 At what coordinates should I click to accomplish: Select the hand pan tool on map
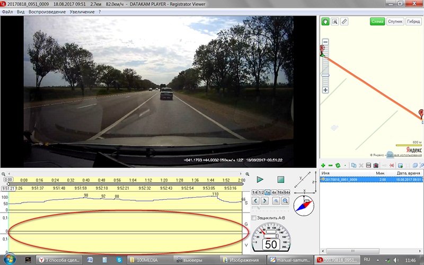pyautogui.click(x=326, y=22)
